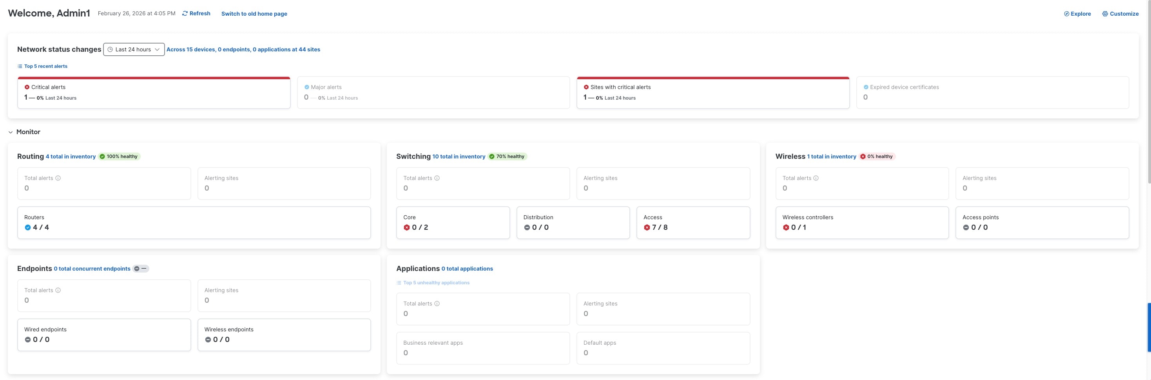This screenshot has height=380, width=1151.
Task: Click the Switching 70% healthy badge
Action: point(508,156)
